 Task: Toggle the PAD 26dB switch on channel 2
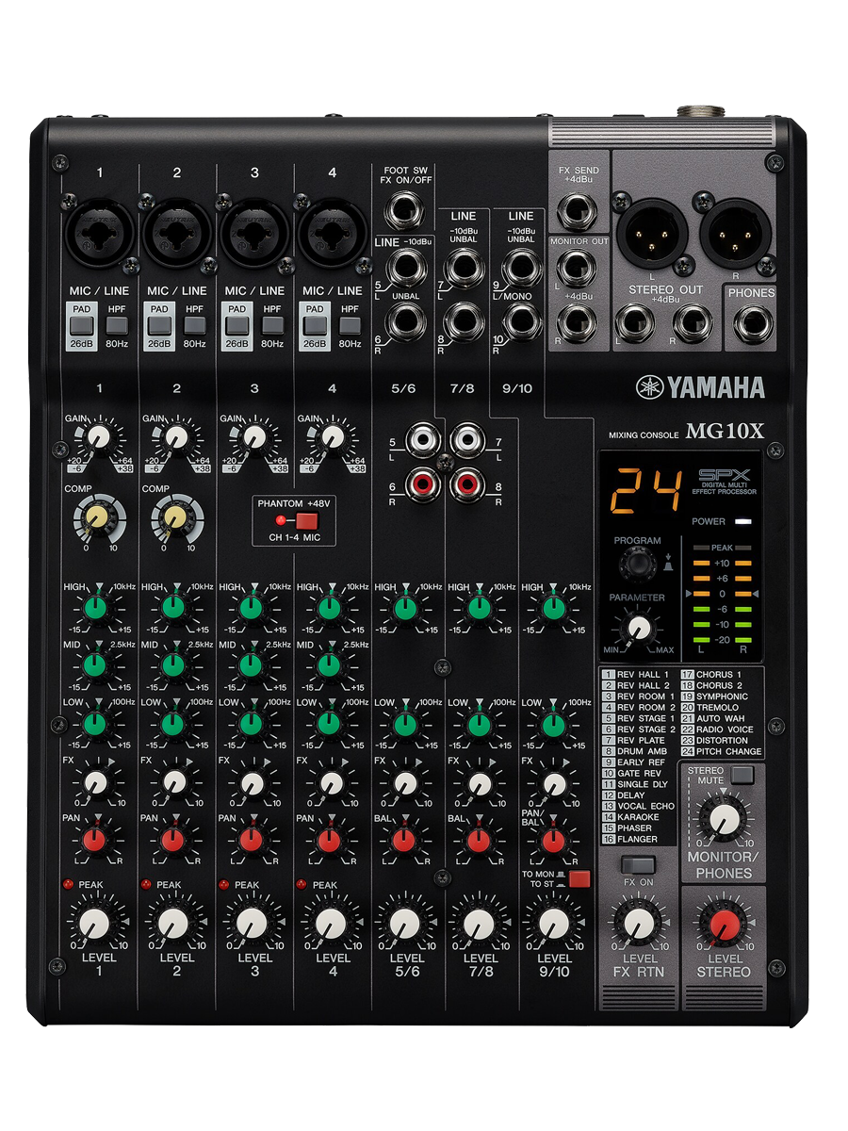[159, 326]
